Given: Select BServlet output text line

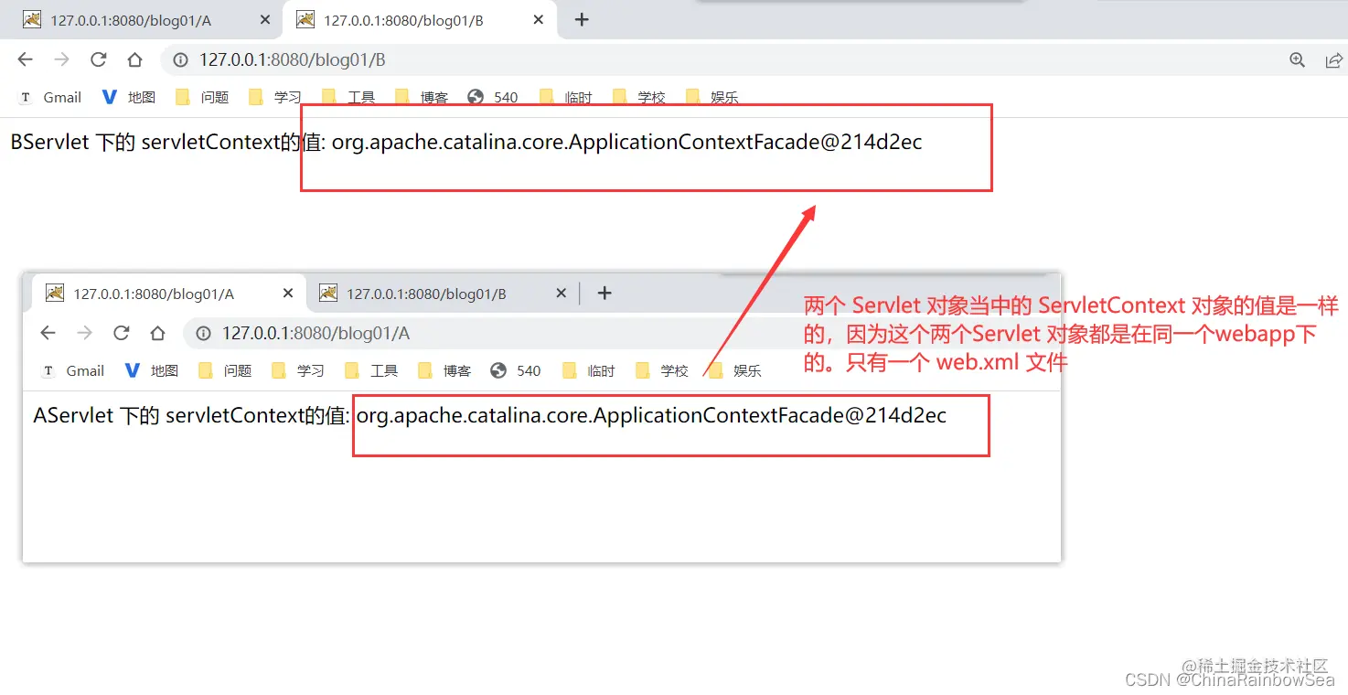Looking at the screenshot, I should click(466, 143).
